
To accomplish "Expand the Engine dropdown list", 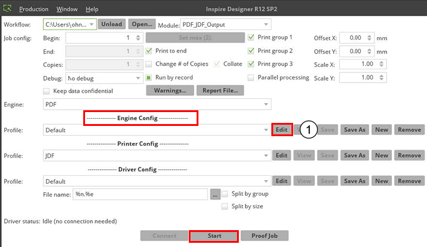I will [267, 104].
